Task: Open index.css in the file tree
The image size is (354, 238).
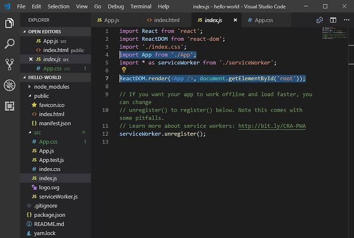Action: coord(56,169)
